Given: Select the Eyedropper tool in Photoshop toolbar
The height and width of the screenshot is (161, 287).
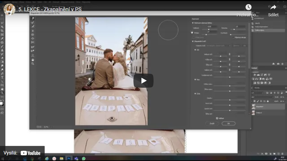Looking at the screenshot, I should pos(2,39).
